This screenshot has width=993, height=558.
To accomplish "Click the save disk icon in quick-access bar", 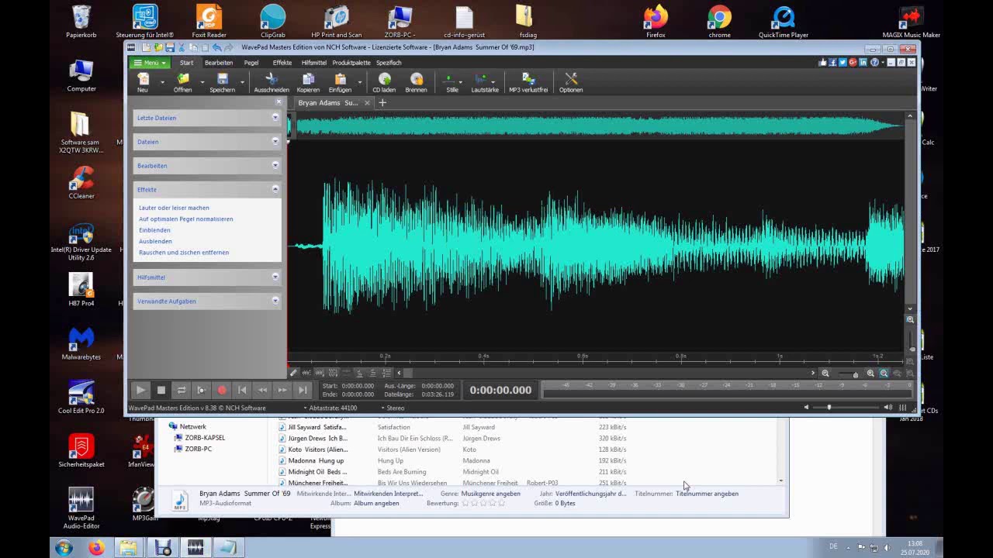I will pyautogui.click(x=170, y=47).
